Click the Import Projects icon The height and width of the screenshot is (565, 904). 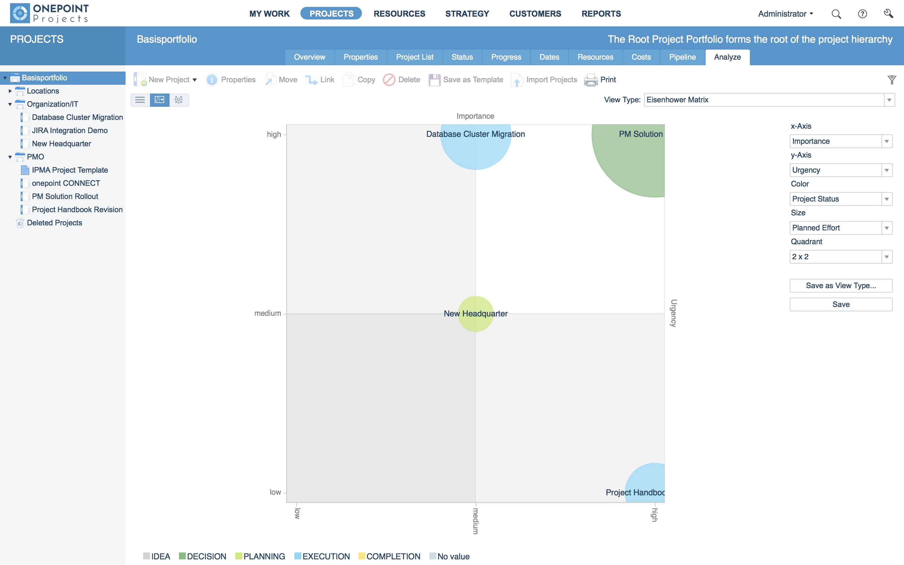[x=517, y=80]
